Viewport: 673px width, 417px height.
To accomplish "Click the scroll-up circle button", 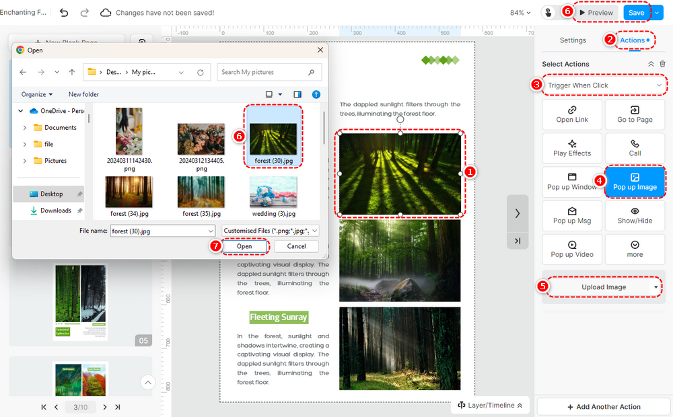I will coord(147,382).
